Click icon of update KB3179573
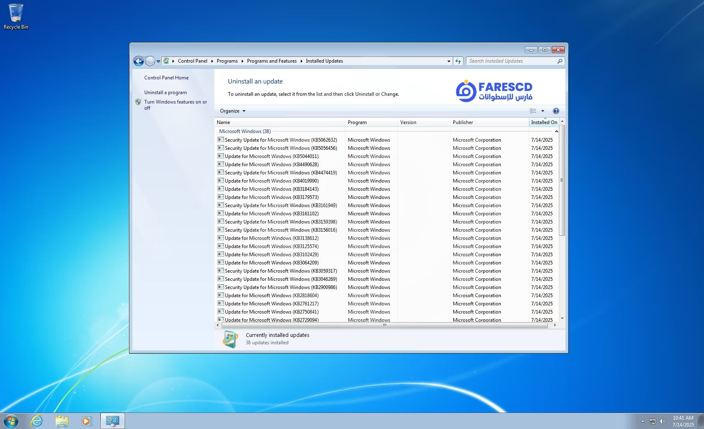Image resolution: width=704 pixels, height=429 pixels. point(221,197)
